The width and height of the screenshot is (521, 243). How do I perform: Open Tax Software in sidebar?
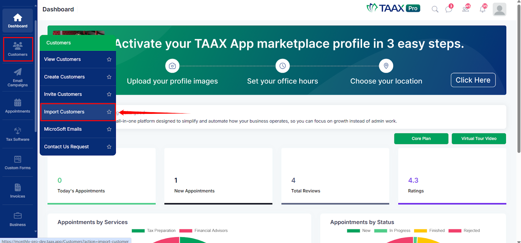(x=18, y=134)
